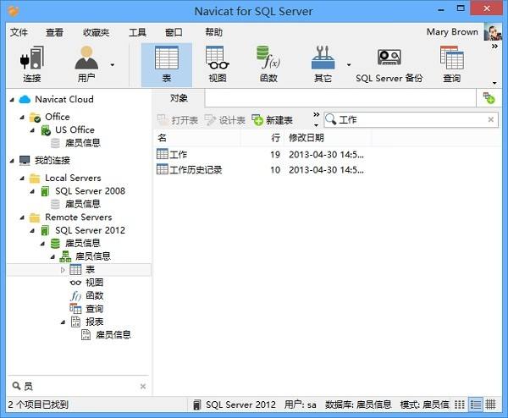This screenshot has width=508, height=418.
Task: Open the 查看 menu
Action: [x=54, y=32]
